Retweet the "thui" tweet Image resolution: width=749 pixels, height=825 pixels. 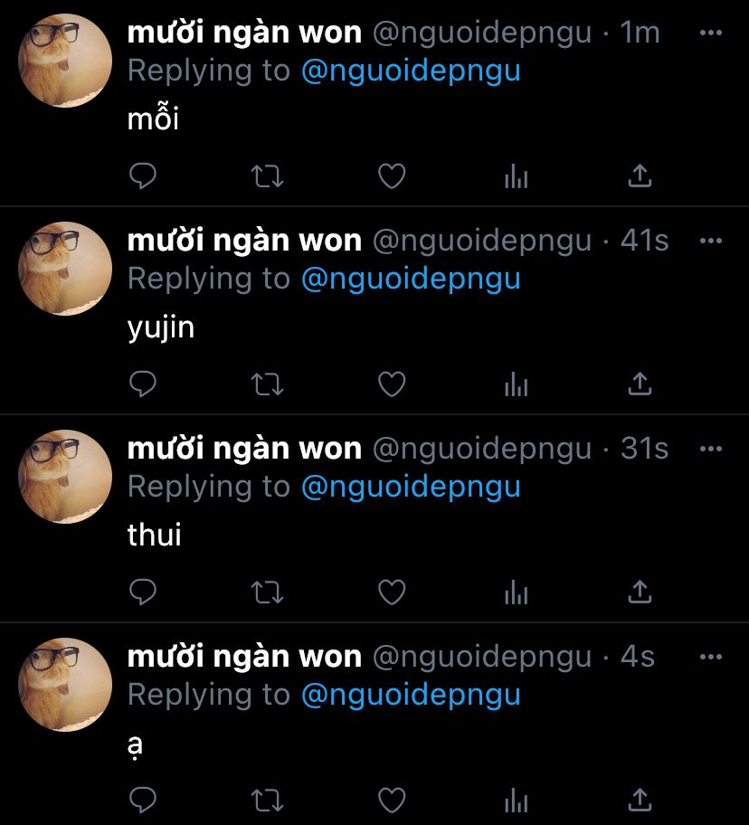point(267,593)
